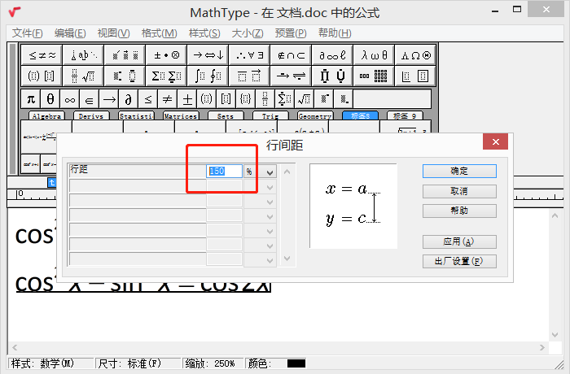The width and height of the screenshot is (570, 374).
Task: Insert the not-equal symbol from small bar
Action: coord(167,98)
